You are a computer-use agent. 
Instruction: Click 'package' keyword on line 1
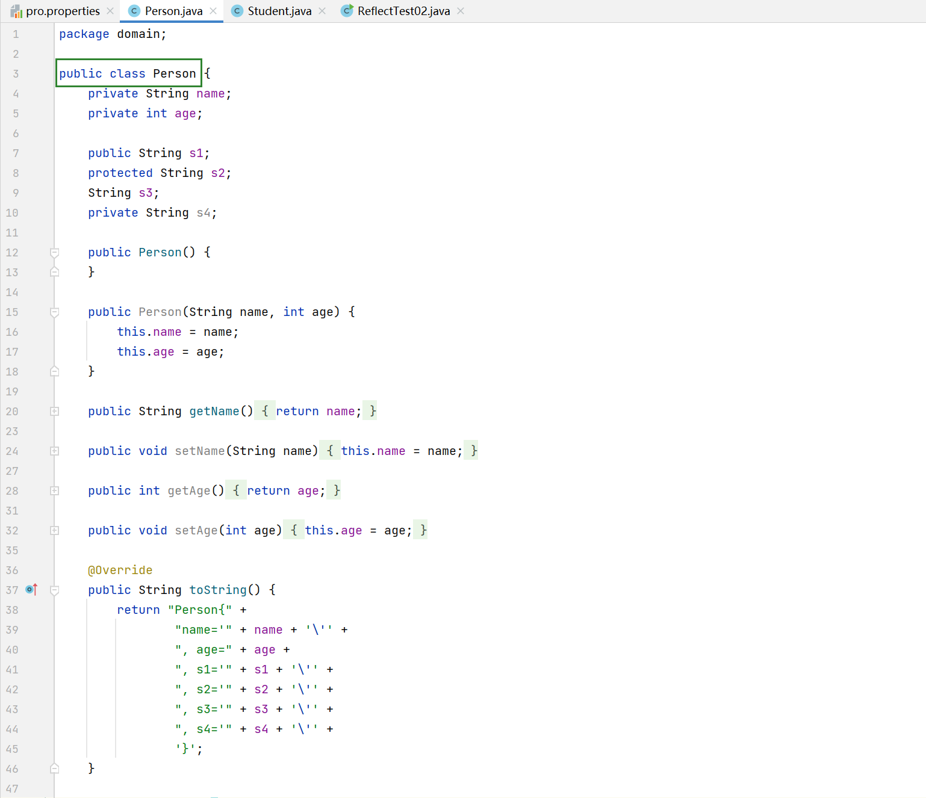[x=84, y=34]
